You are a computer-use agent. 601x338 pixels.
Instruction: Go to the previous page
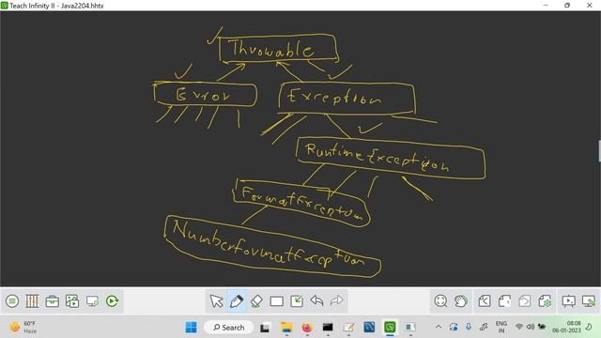tap(485, 301)
